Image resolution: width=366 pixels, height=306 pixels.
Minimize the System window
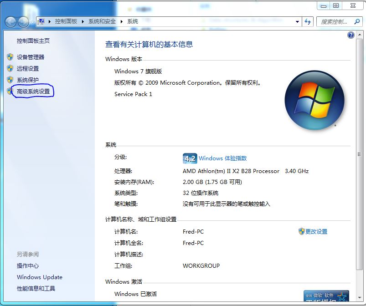point(324,6)
